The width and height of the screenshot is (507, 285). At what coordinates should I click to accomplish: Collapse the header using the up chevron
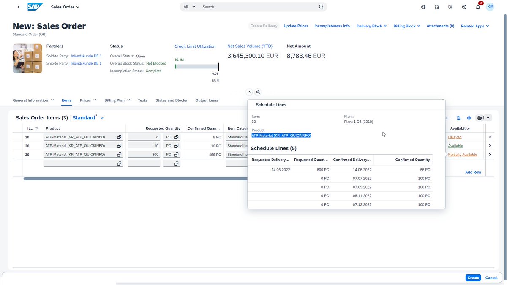point(249,92)
